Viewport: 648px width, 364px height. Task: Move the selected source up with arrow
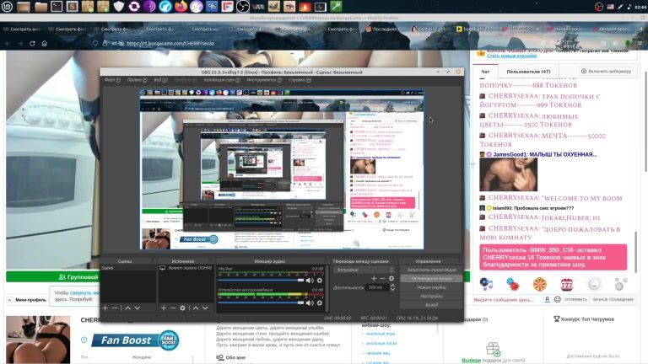coord(195,308)
